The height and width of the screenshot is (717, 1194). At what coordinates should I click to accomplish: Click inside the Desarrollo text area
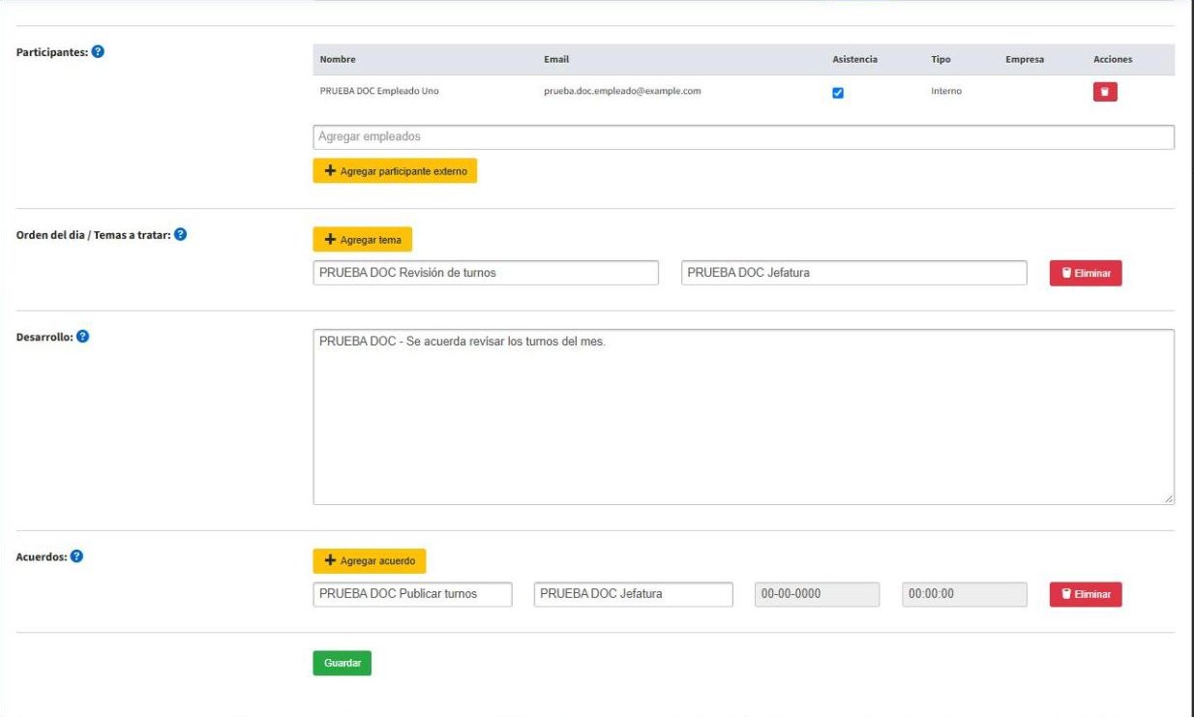coord(743,417)
